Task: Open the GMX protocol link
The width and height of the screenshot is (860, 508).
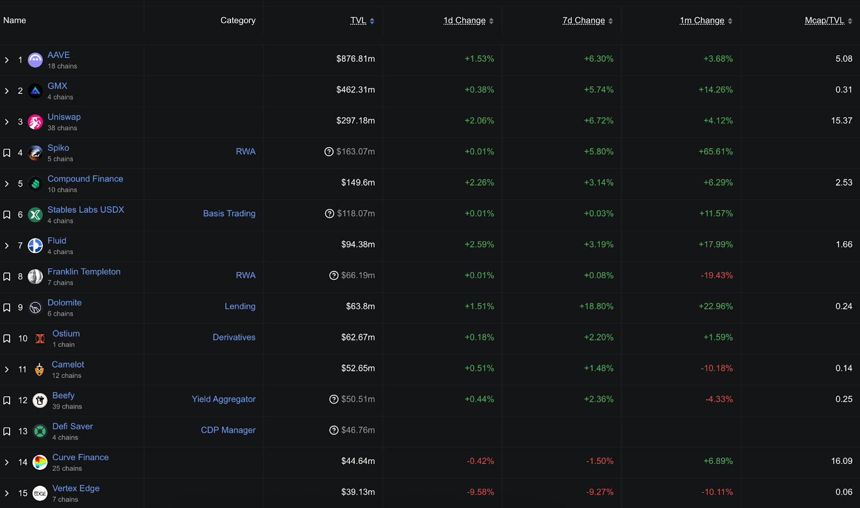Action: pyautogui.click(x=58, y=86)
